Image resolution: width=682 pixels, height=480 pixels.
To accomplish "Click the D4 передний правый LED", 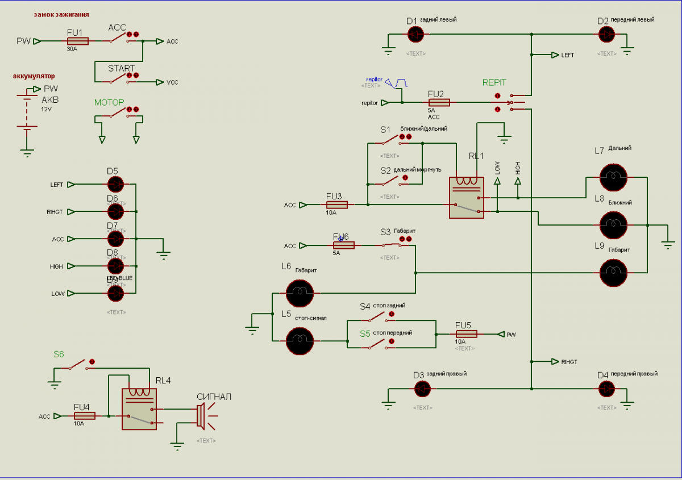I will click(607, 389).
